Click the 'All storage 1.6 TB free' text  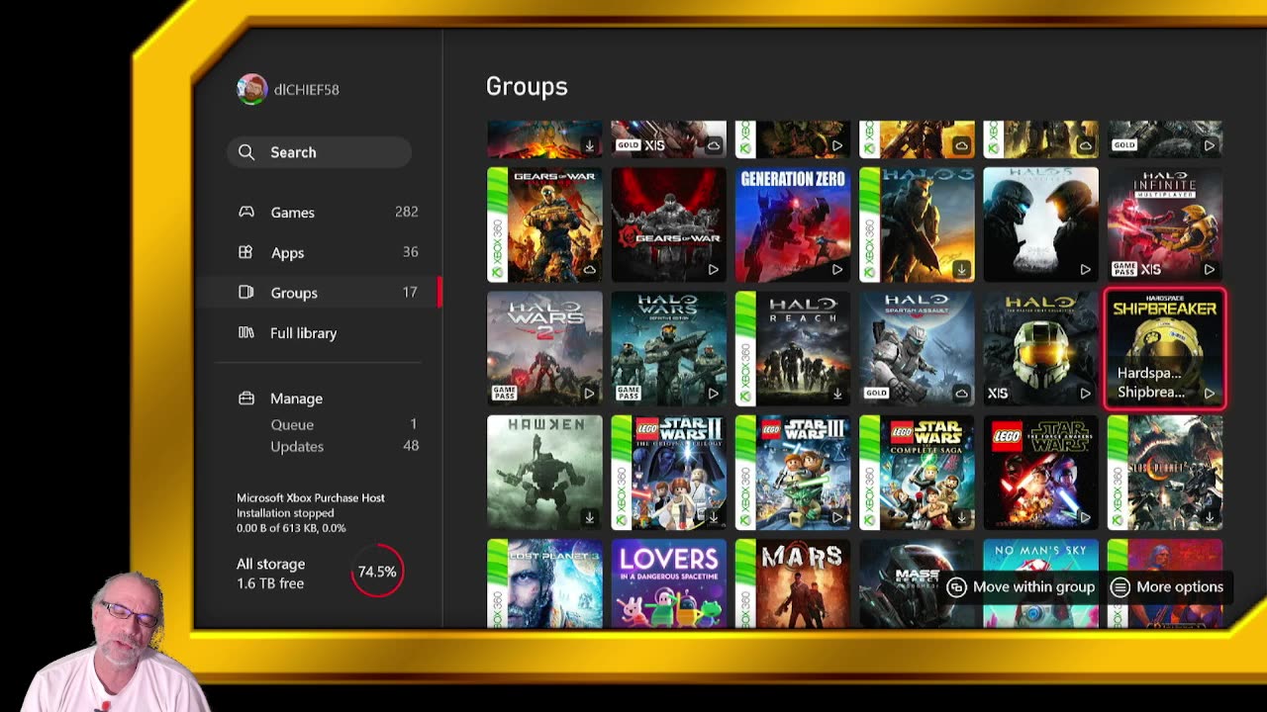point(270,574)
